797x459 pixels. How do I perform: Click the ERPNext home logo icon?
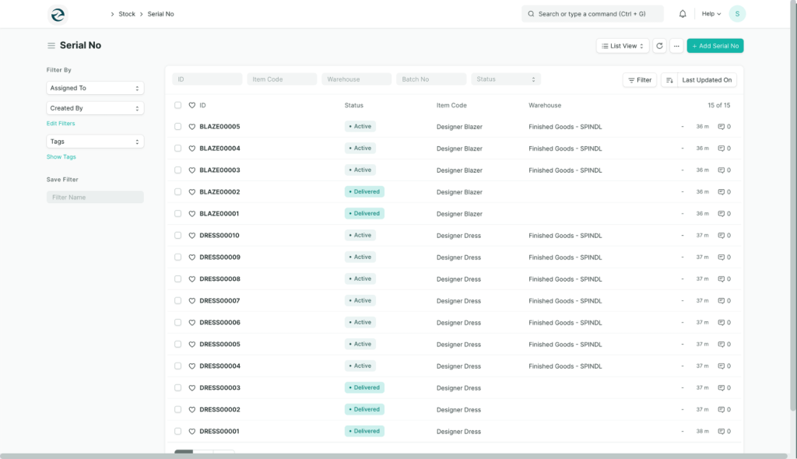click(58, 14)
